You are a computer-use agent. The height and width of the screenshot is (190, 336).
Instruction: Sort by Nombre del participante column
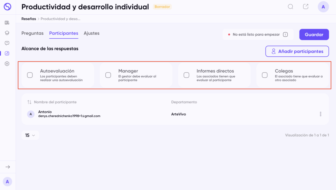pos(30,102)
